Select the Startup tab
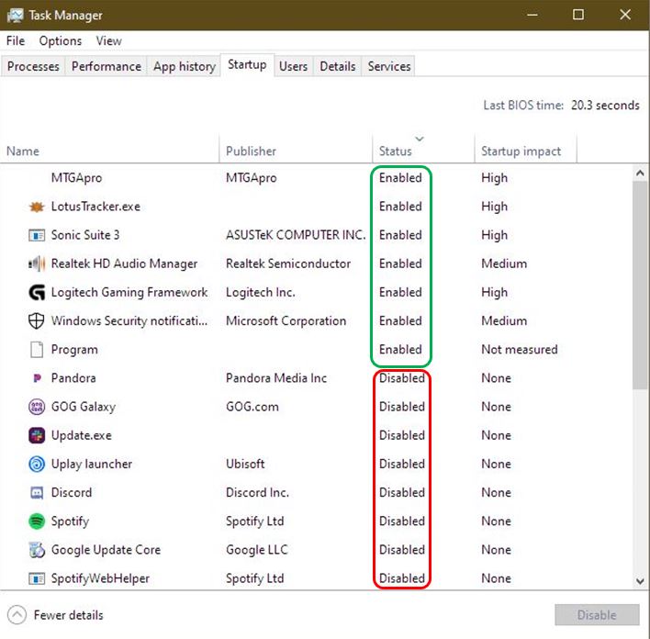The width and height of the screenshot is (650, 639). coord(247,64)
